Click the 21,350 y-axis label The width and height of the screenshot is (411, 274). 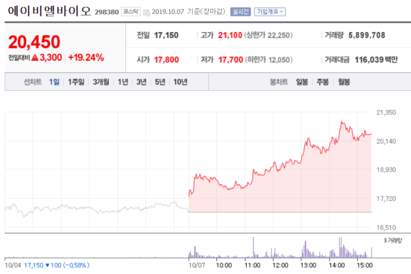[386, 112]
